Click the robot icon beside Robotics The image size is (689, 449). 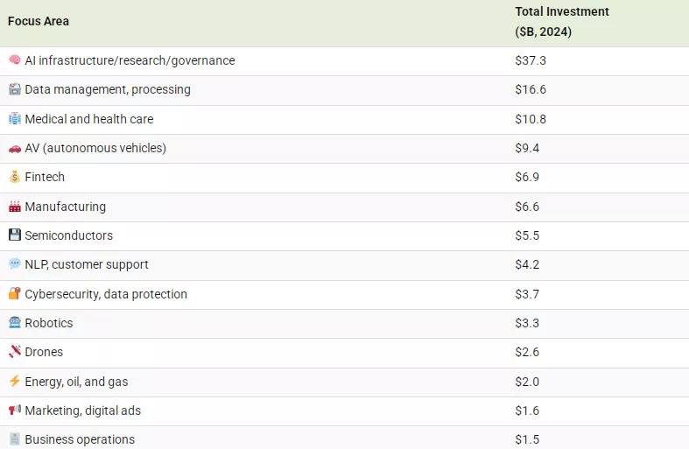point(14,323)
